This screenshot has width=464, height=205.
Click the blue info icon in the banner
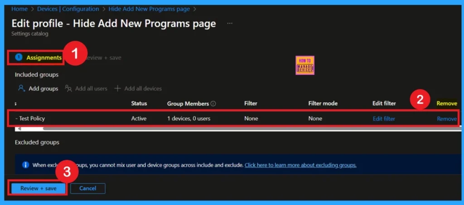(26, 165)
